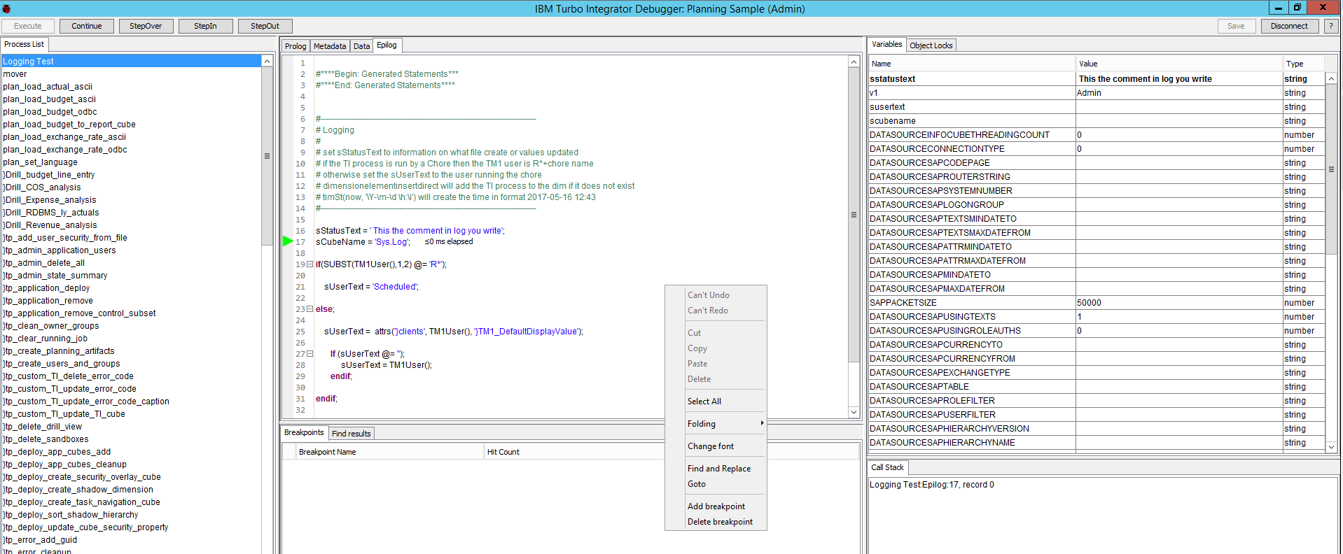Select plan_set_language in process list
This screenshot has height=554, width=1343.
point(131,162)
